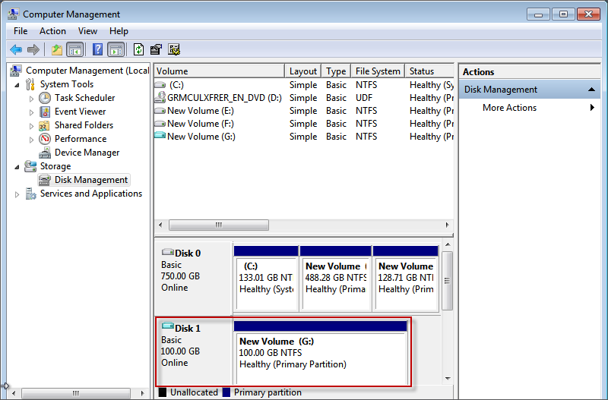The height and width of the screenshot is (400, 608).
Task: Open the Help menu
Action: tap(119, 31)
